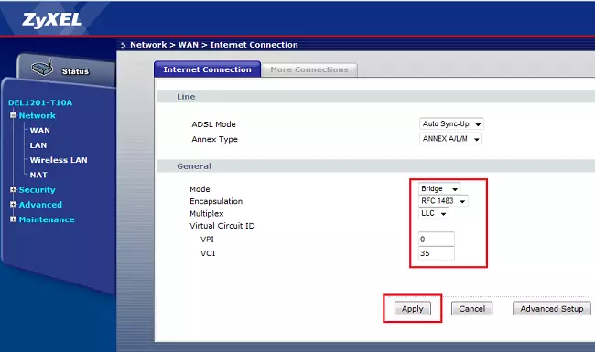Image resolution: width=595 pixels, height=352 pixels.
Task: Switch to Internet Connection tab
Action: click(207, 69)
